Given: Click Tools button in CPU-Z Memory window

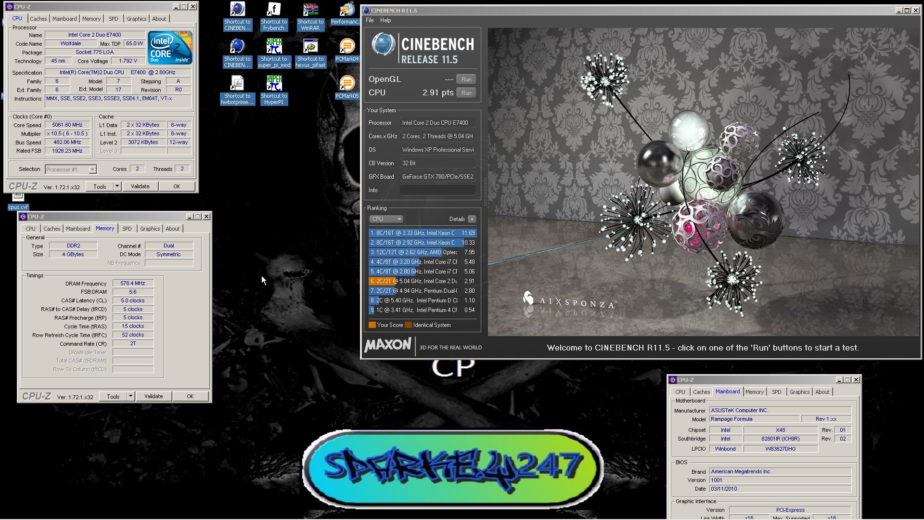Looking at the screenshot, I should pos(113,396).
